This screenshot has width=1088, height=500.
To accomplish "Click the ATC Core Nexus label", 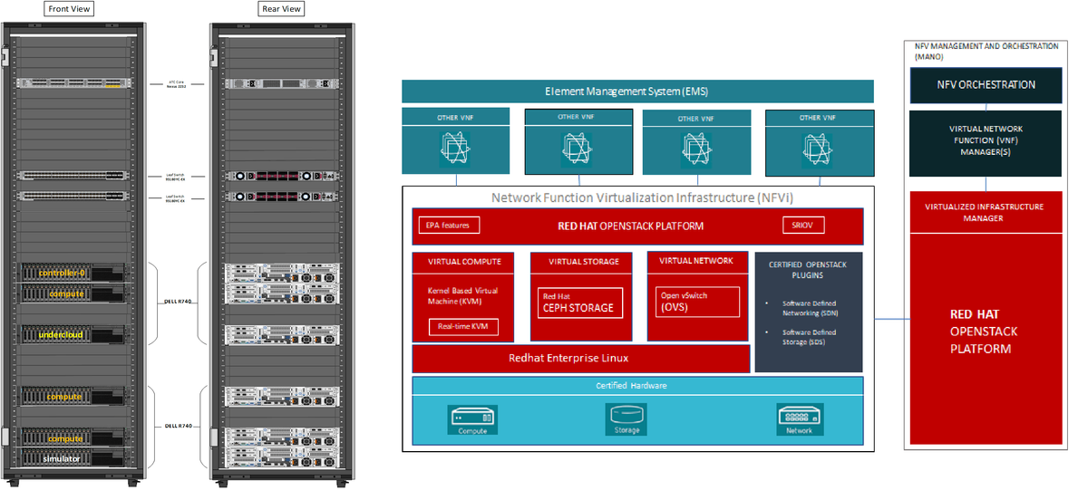I will click(177, 83).
